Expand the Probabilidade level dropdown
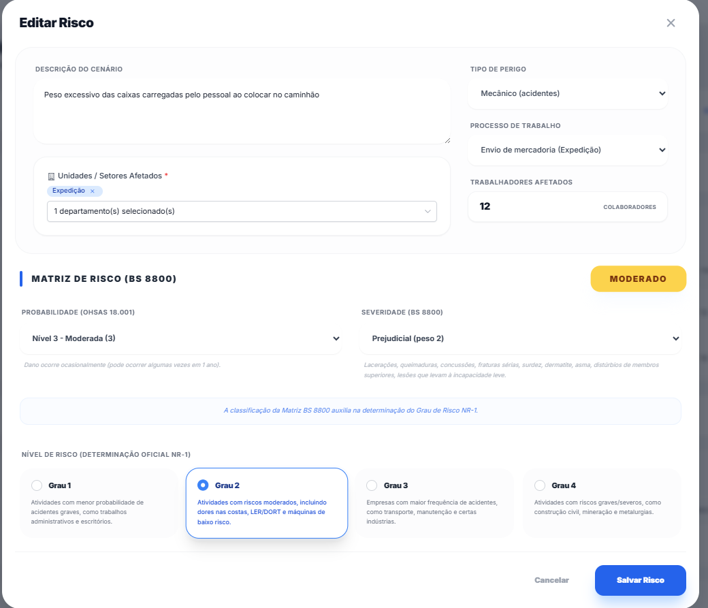Screen dimensions: 708x608 180,338
